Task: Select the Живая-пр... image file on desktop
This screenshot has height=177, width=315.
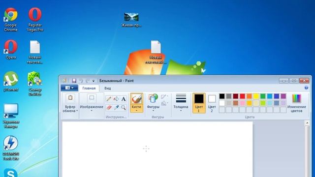Action: click(131, 20)
